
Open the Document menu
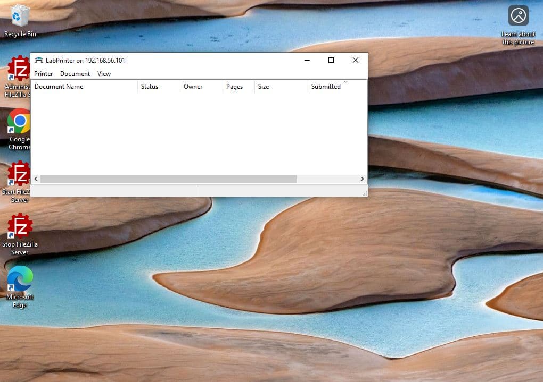(x=75, y=74)
